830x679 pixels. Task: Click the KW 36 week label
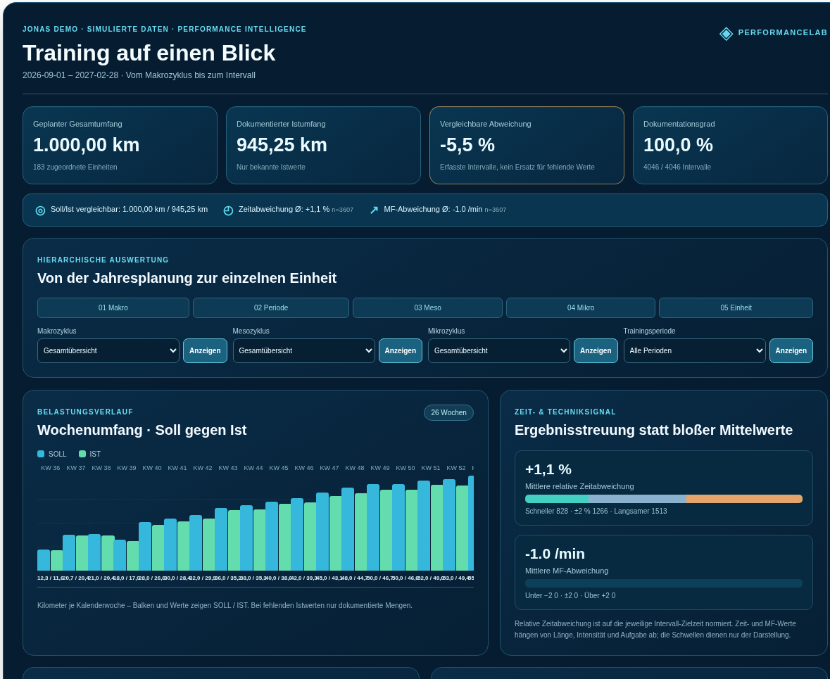[x=50, y=469]
